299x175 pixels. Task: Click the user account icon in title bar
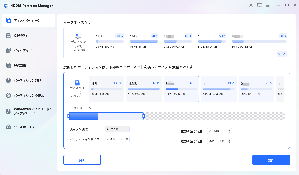(251, 5)
